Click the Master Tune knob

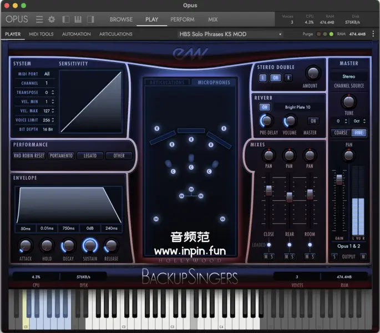[349, 102]
